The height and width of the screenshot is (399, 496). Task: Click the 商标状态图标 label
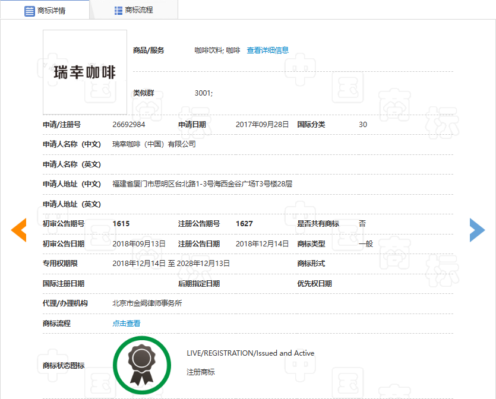[x=64, y=366]
